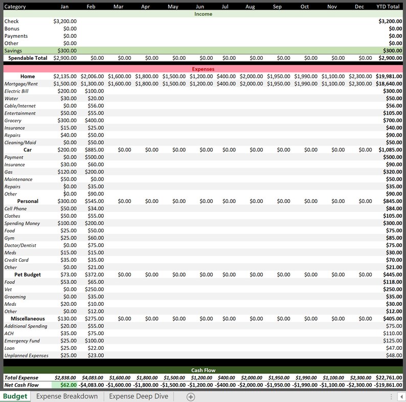Select Net Cash Flow YTD -$19,861.00
The image size is (406, 402).
pos(388,385)
